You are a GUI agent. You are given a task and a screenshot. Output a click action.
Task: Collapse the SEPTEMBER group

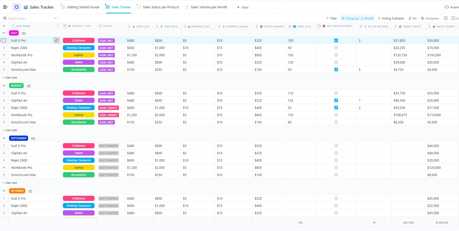click(x=4, y=138)
